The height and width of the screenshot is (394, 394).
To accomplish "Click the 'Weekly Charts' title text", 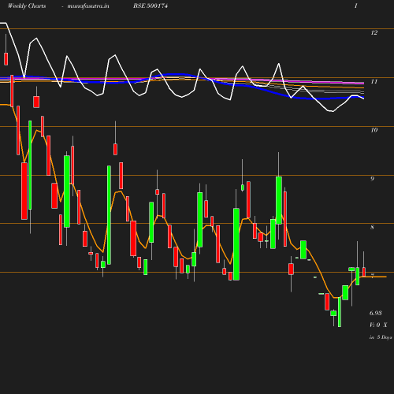I will (27, 6).
